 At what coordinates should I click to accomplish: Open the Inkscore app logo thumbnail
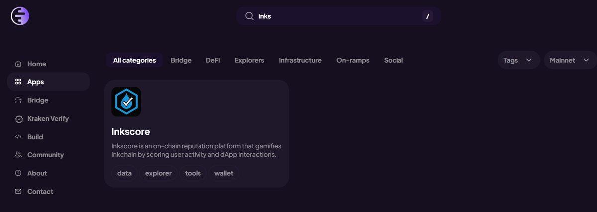point(126,102)
